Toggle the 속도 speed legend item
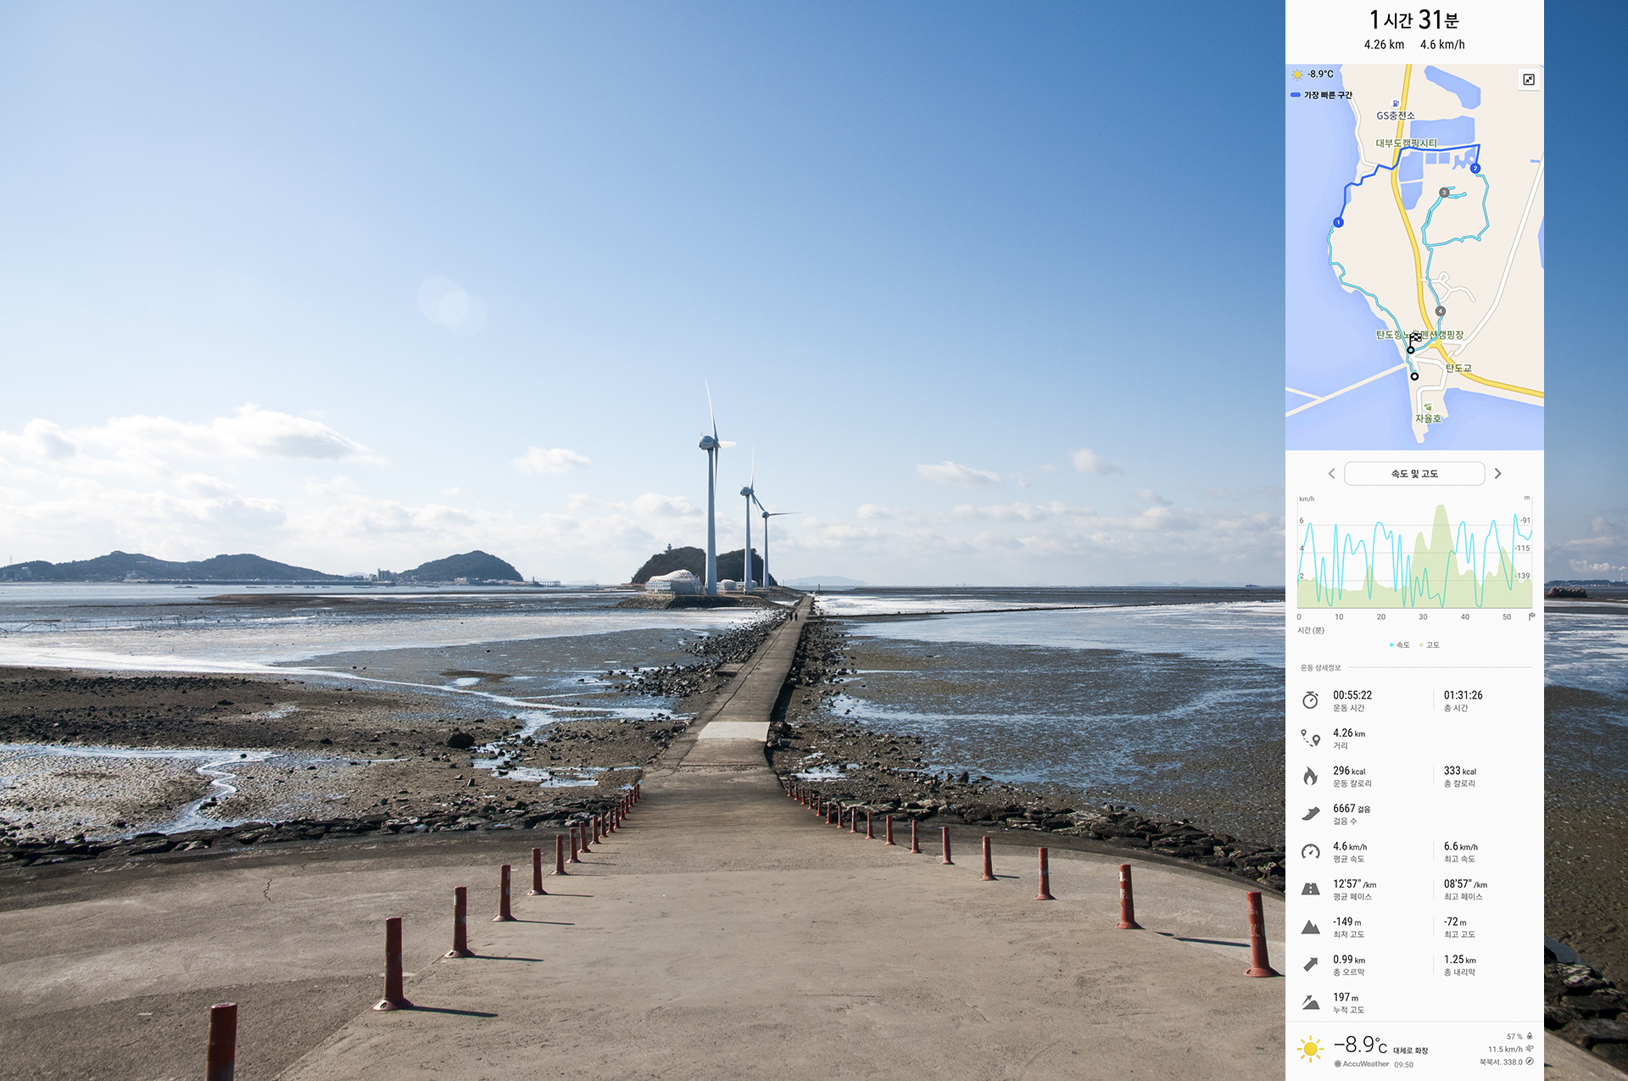Screen dimensions: 1628x1081 [1400, 645]
